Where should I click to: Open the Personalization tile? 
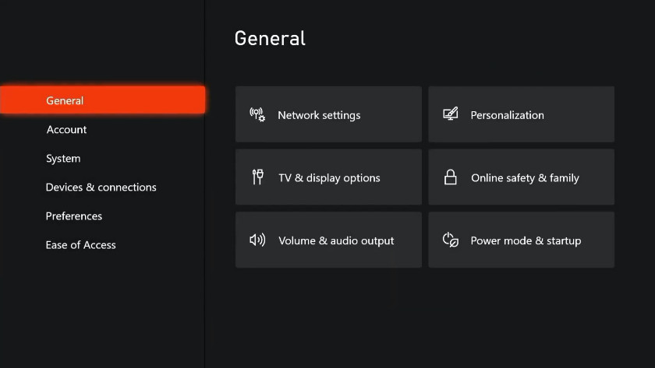coord(522,114)
